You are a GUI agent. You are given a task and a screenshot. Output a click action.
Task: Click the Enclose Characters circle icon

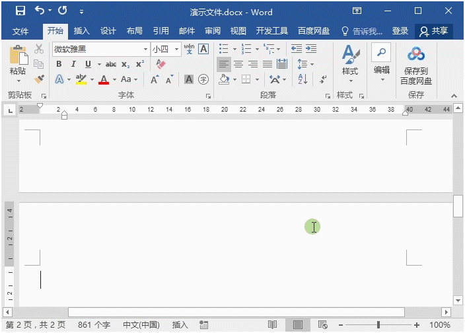click(203, 79)
